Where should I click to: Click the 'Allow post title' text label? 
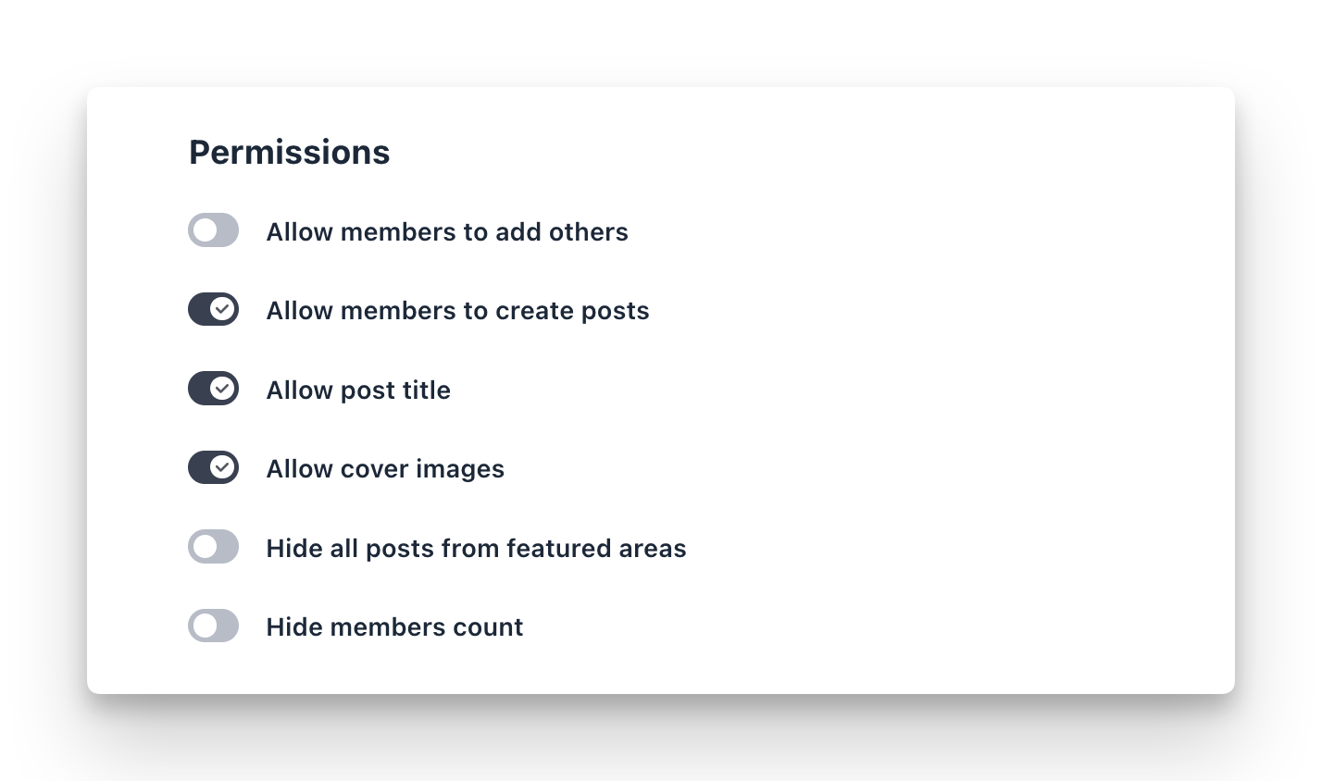click(358, 390)
